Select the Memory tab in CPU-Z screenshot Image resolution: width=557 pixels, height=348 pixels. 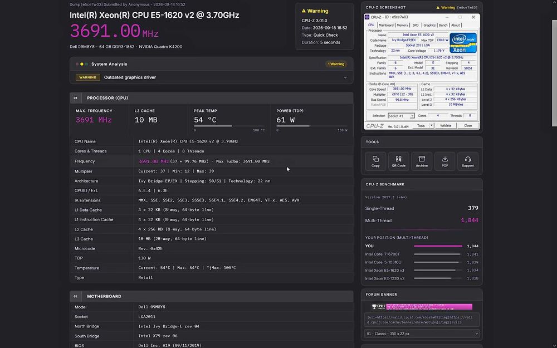click(403, 25)
